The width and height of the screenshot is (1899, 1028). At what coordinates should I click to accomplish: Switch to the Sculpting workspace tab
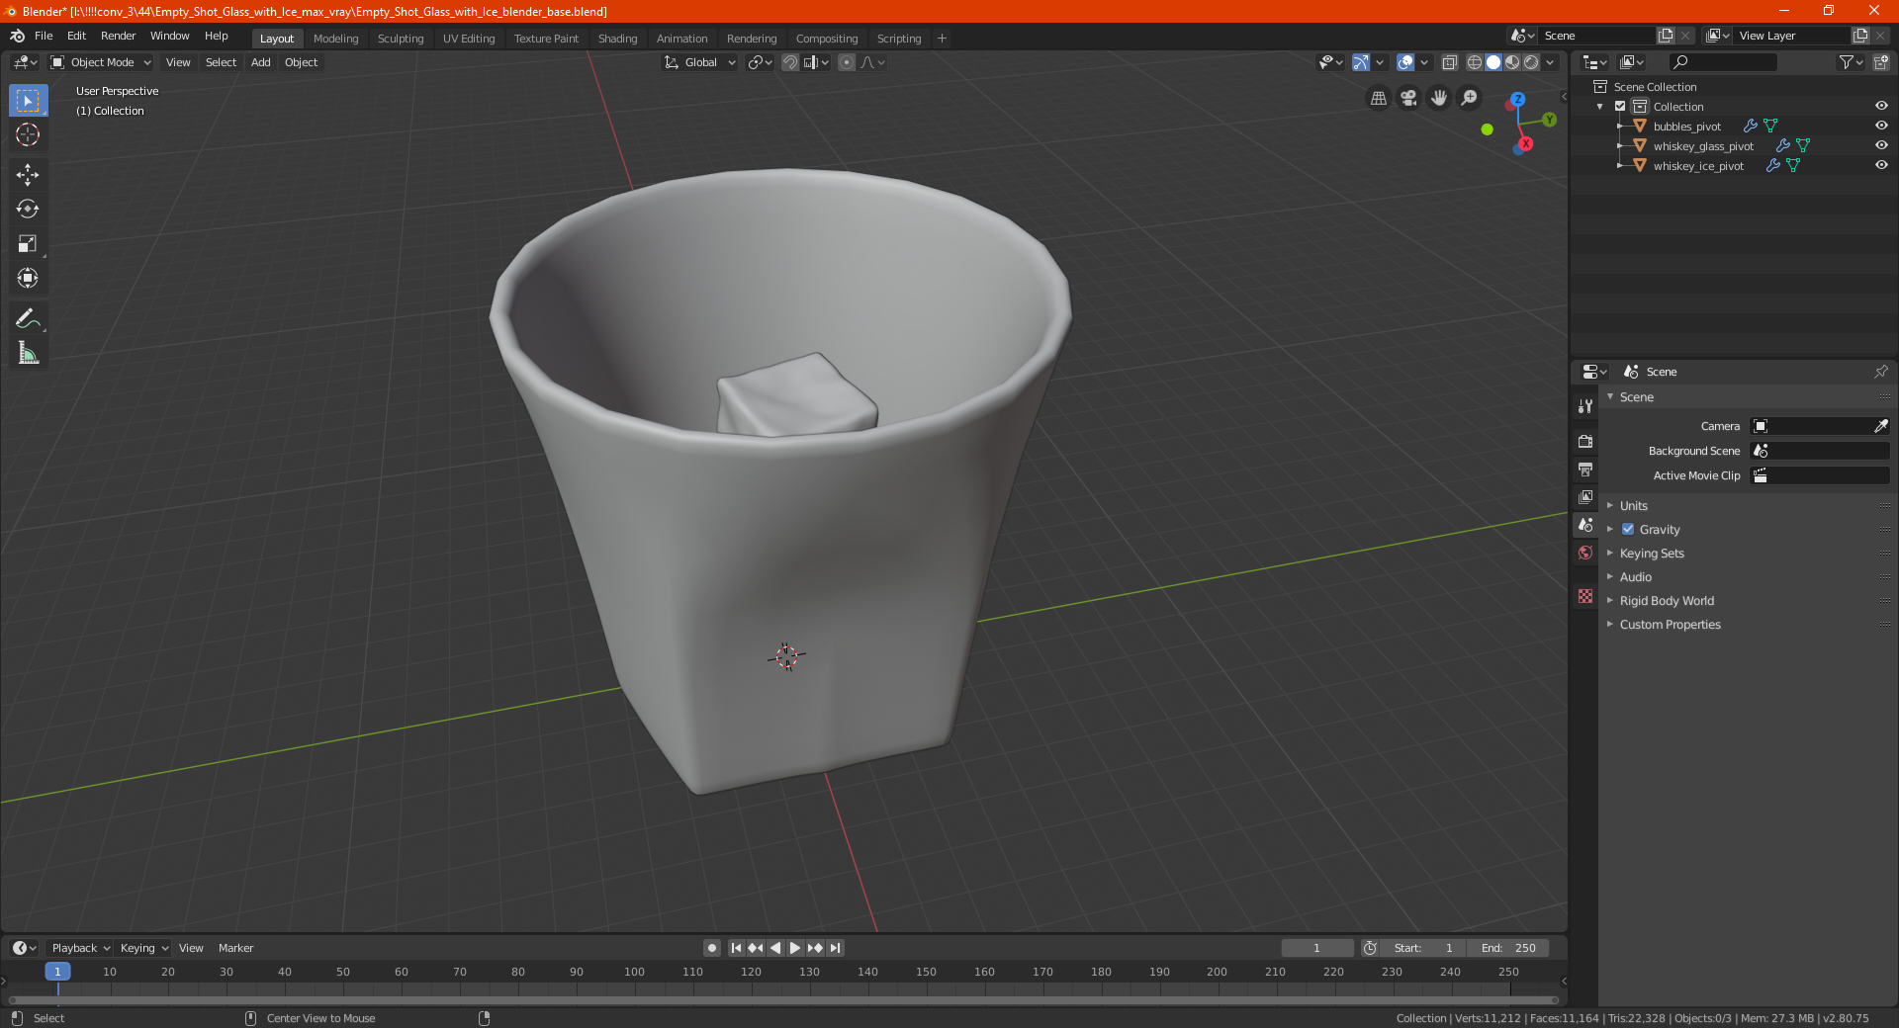(401, 39)
